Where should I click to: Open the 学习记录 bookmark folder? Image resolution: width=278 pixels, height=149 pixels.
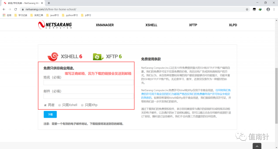(21, 15)
